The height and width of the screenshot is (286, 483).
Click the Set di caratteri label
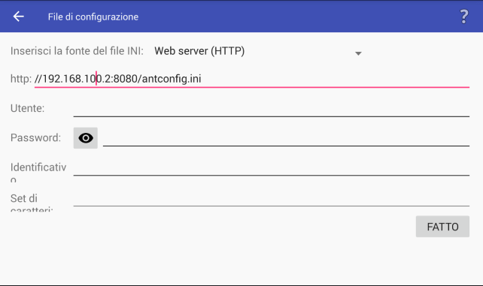coord(32,203)
